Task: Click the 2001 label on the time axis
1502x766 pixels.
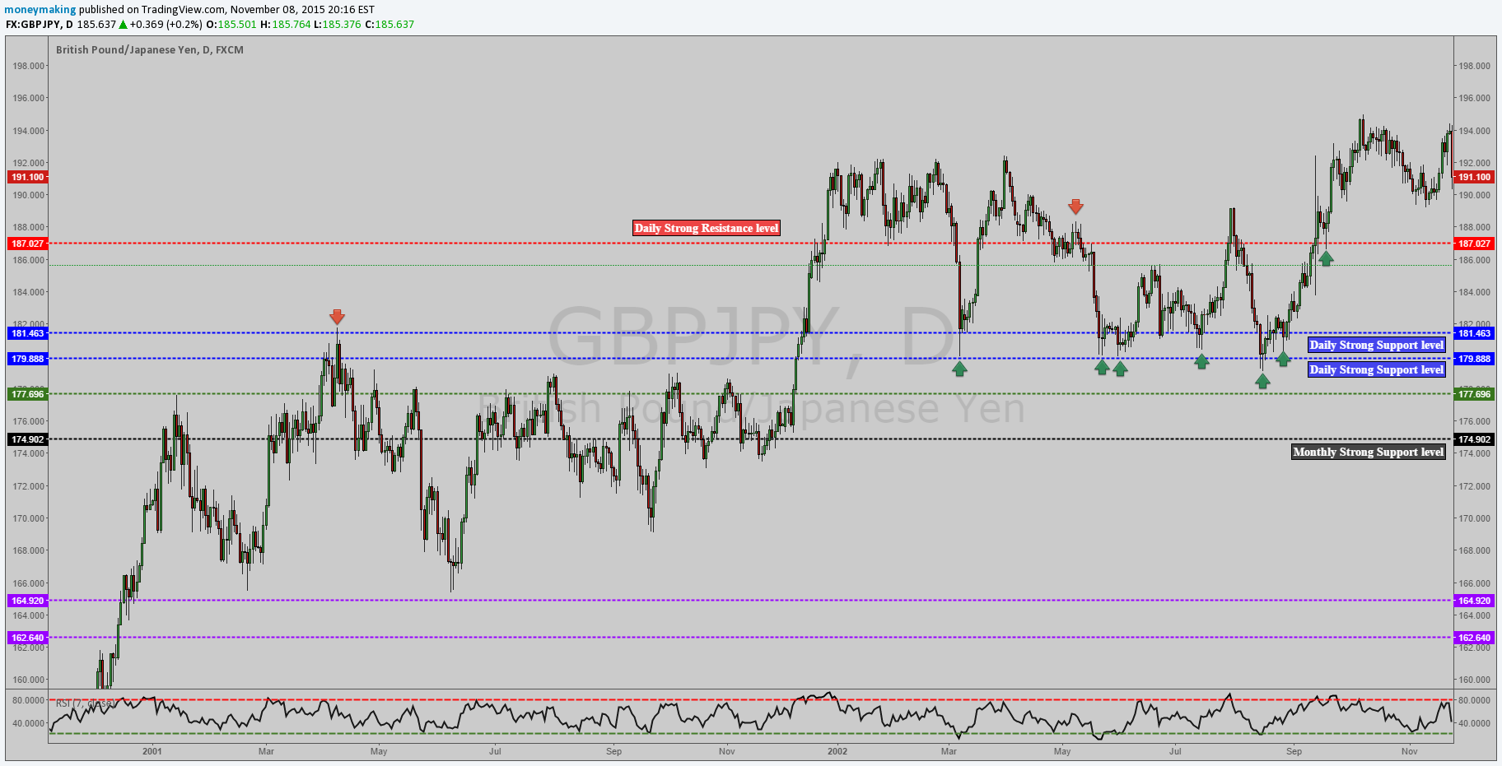Action: (152, 751)
